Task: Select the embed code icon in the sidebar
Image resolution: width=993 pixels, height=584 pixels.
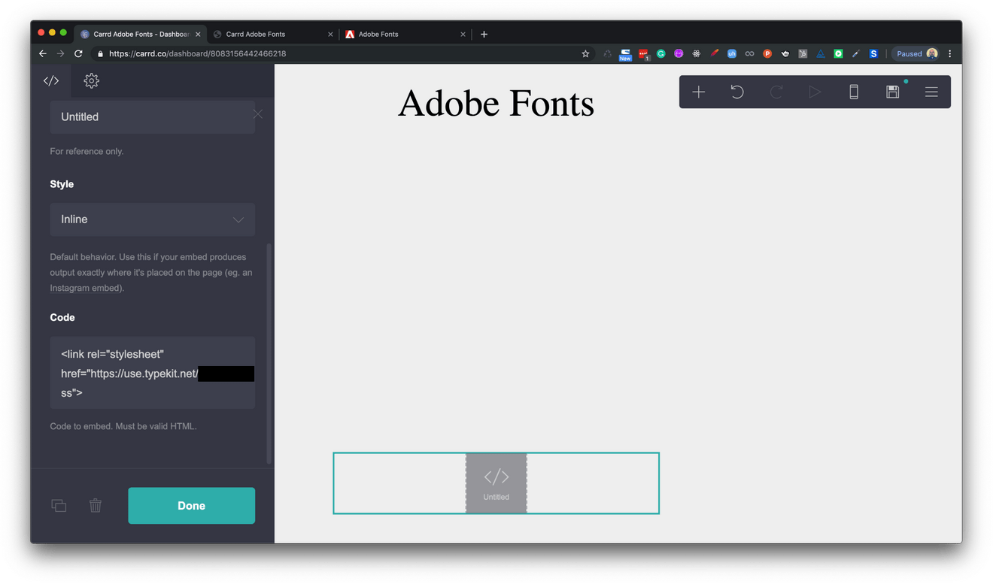Action: 50,80
